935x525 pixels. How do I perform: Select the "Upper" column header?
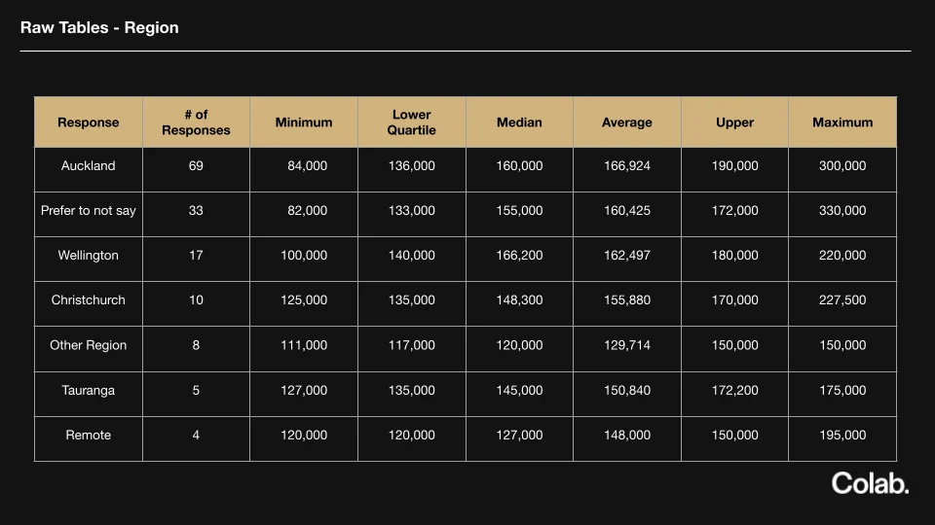[x=734, y=122]
